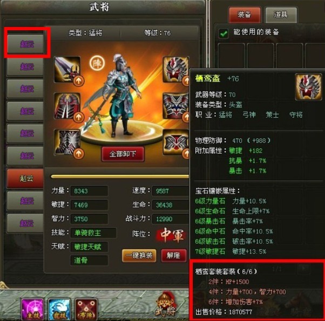Click upgrade arrow on sword slot
This screenshot has height=321, width=325.
[x=79, y=81]
